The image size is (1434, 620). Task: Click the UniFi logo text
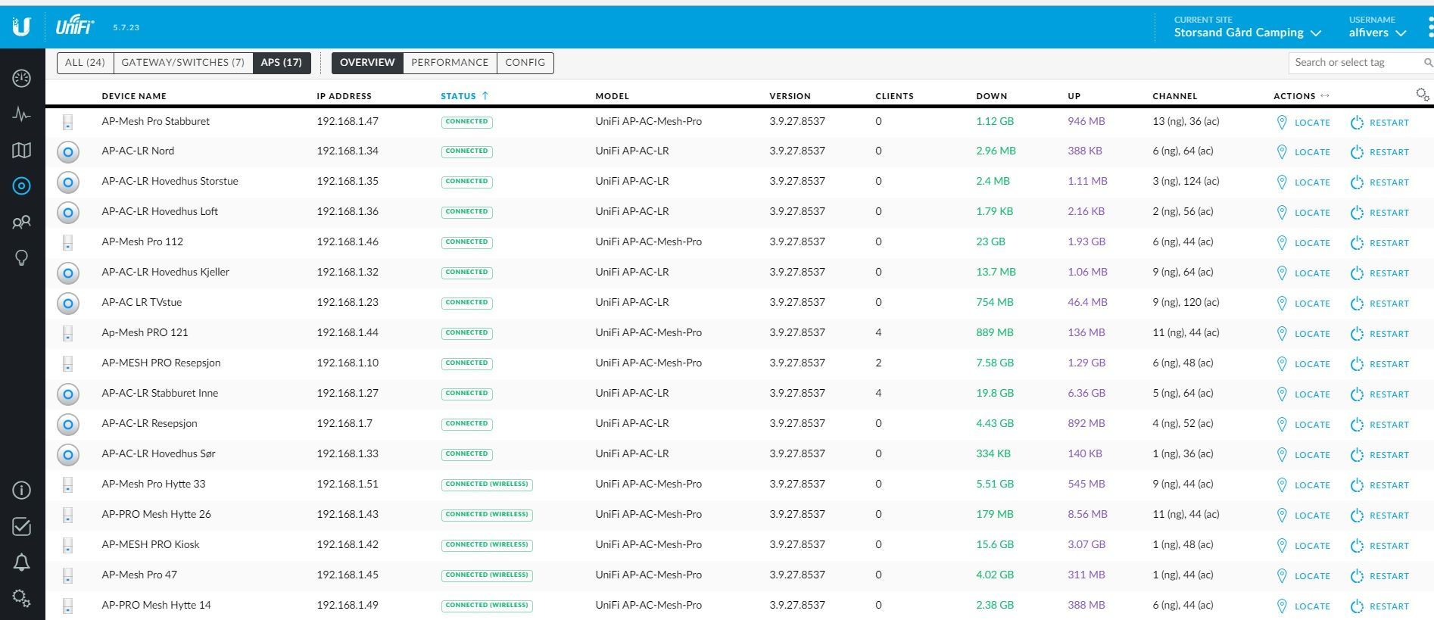(x=74, y=26)
